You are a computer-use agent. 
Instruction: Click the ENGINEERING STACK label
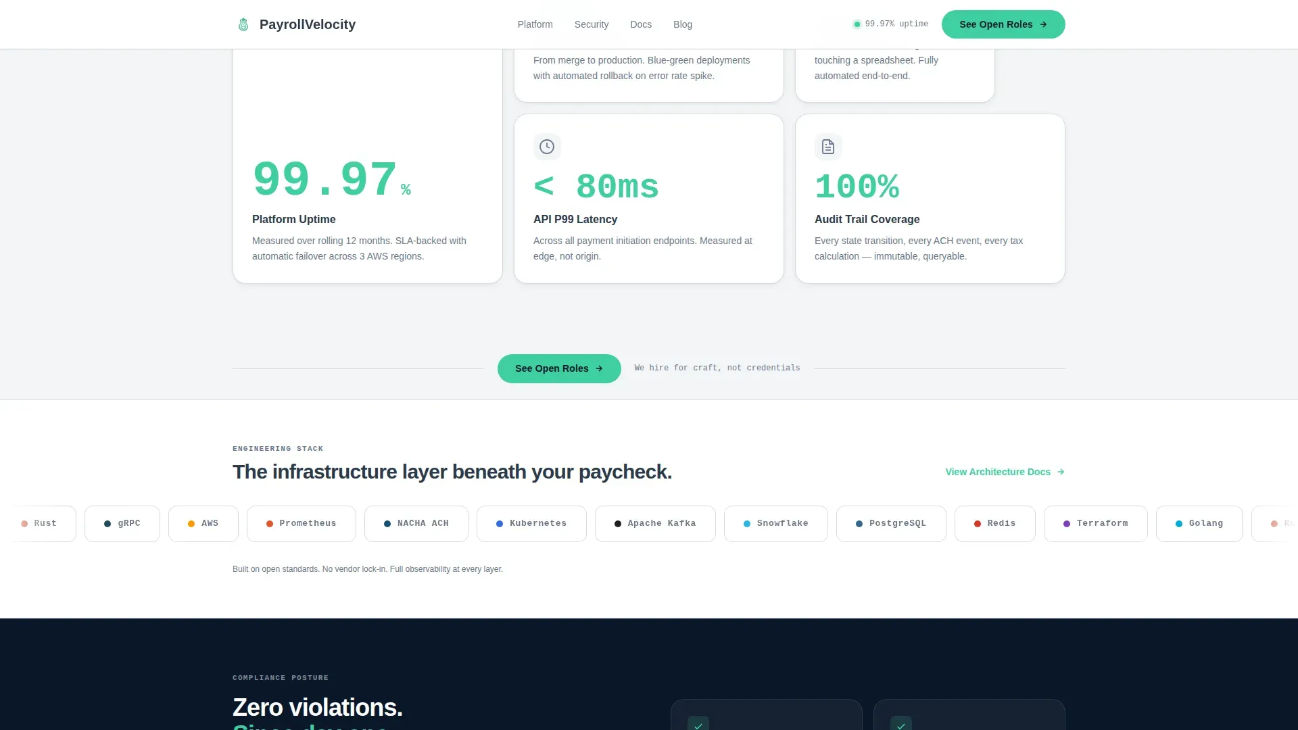(x=278, y=449)
